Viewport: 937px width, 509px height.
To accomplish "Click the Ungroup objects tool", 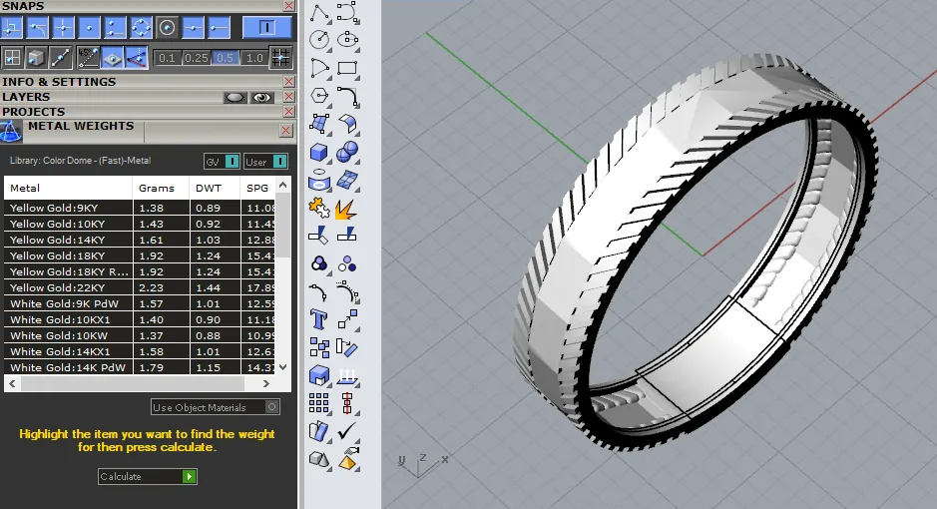I will click(x=348, y=263).
